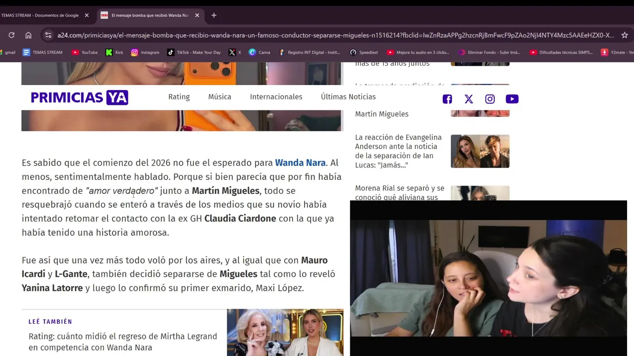Visit Primicias Ya X profile icon

coord(469,99)
